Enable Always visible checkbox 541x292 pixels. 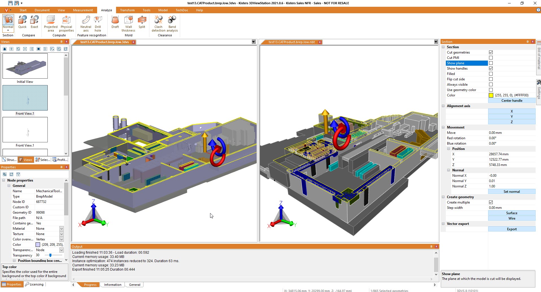[491, 85]
